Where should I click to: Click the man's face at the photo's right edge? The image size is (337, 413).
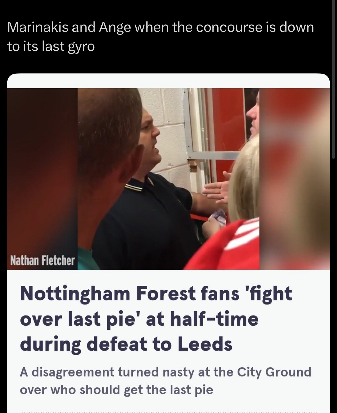[253, 115]
